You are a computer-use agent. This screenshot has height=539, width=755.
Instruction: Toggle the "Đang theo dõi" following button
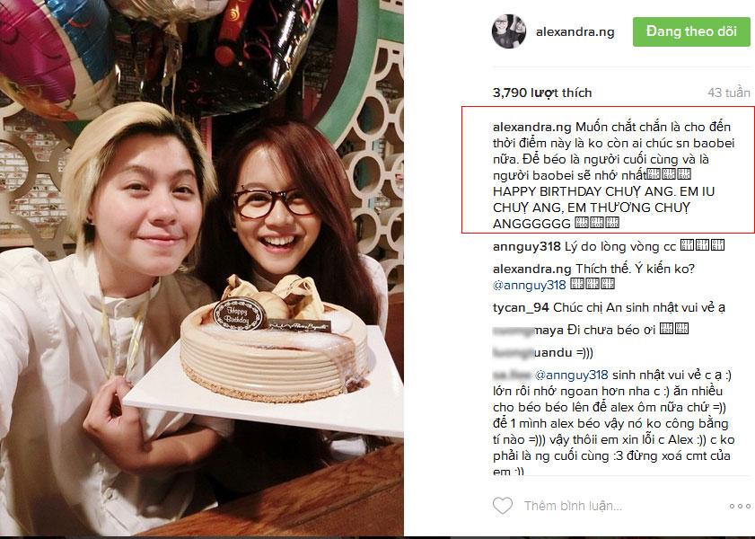pyautogui.click(x=691, y=31)
